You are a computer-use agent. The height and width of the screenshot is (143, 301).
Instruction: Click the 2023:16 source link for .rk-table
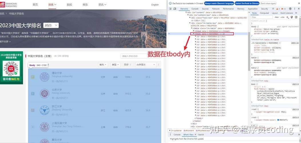(296, 43)
